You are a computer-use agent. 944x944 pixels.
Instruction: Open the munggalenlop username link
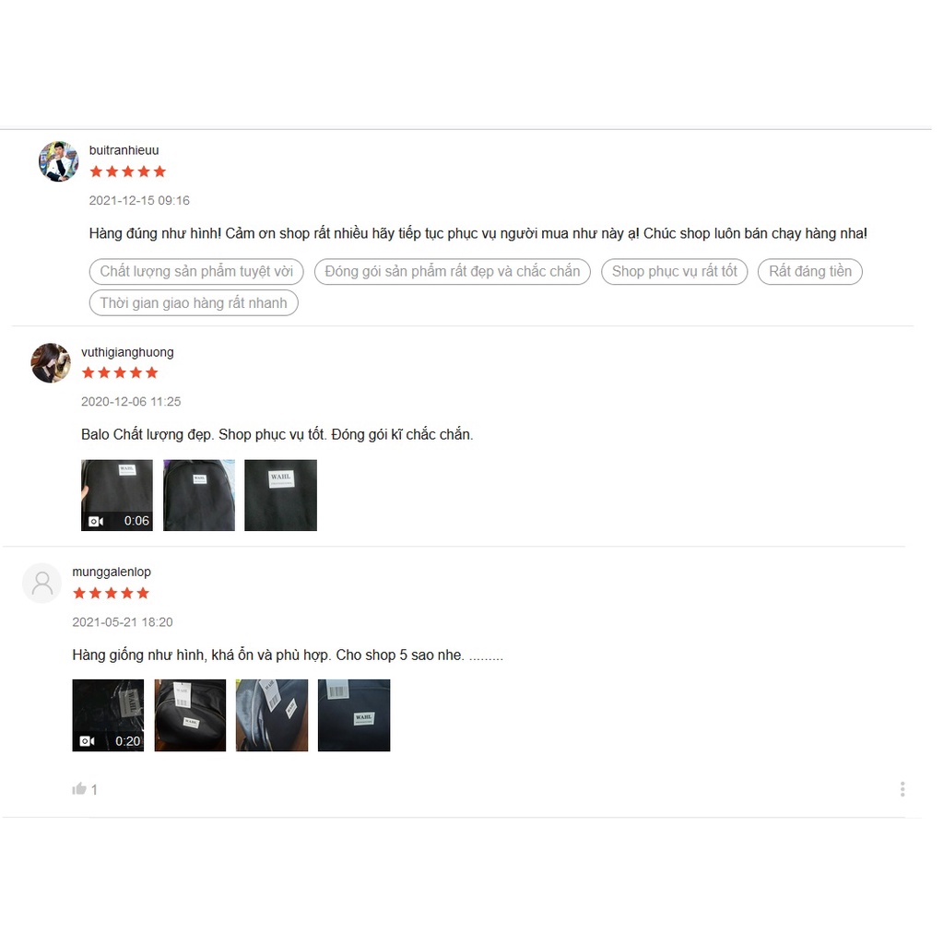(x=112, y=572)
